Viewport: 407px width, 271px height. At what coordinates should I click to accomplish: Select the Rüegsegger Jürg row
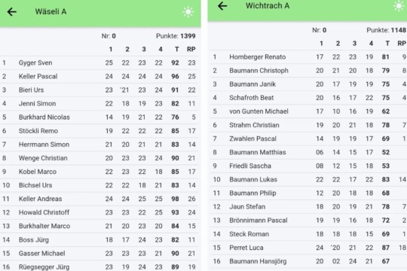(x=99, y=266)
